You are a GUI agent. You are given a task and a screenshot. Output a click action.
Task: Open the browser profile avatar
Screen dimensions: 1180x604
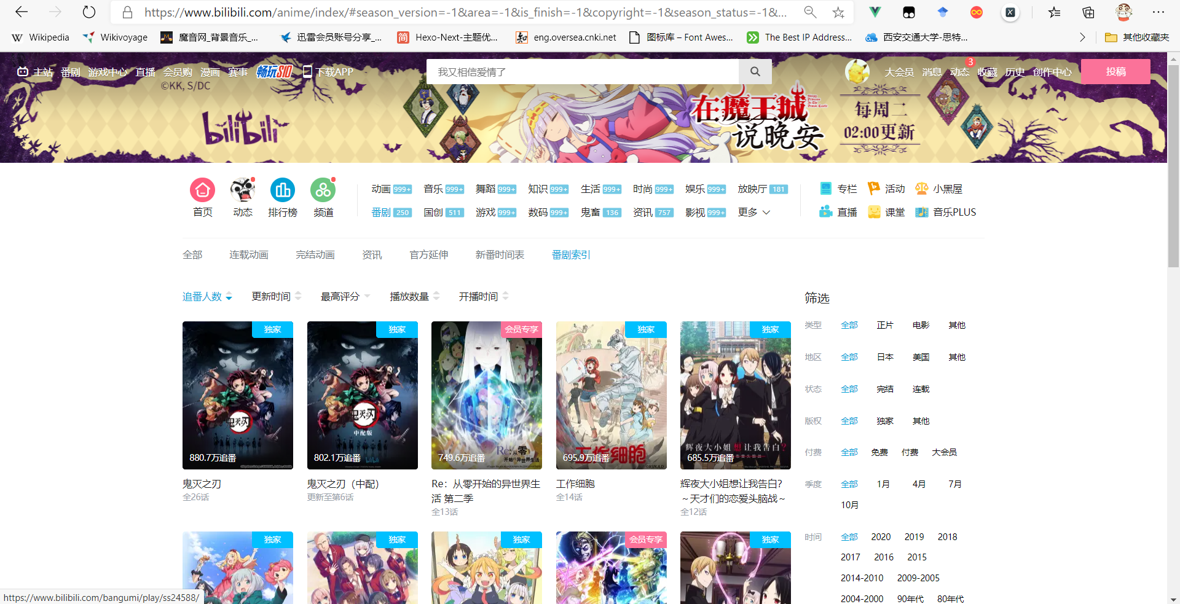click(x=1124, y=12)
